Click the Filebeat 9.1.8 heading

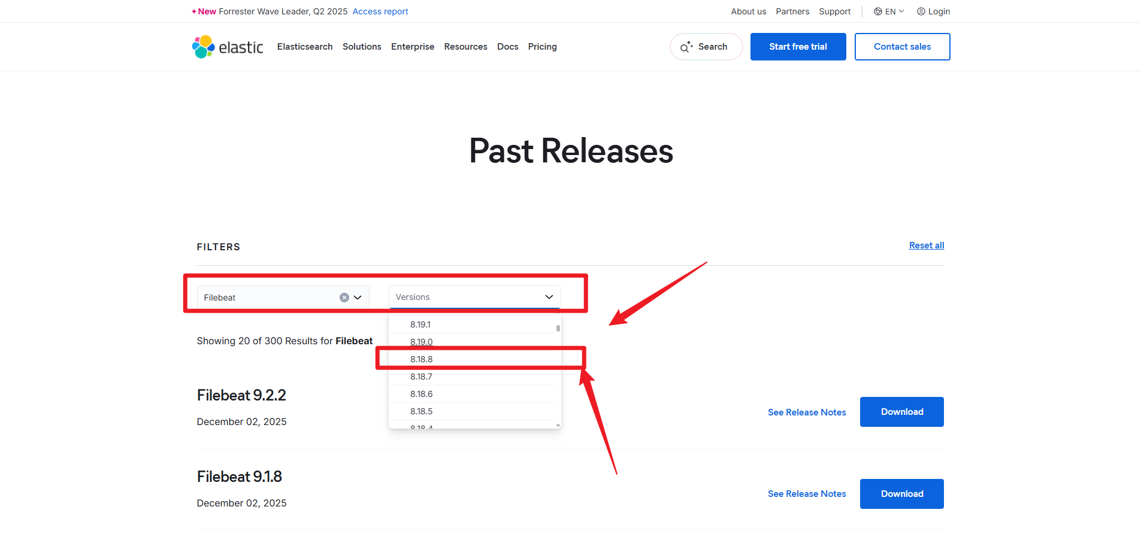240,477
